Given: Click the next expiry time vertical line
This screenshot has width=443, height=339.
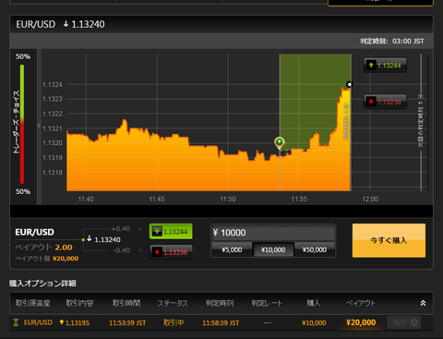Looking at the screenshot, I should tap(421, 123).
